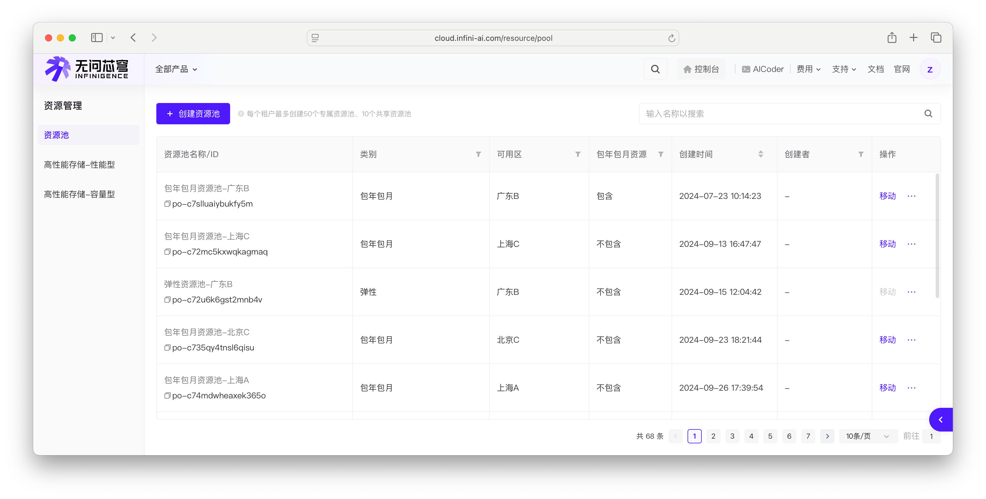Filter by 类别 column funnel icon

coord(478,154)
